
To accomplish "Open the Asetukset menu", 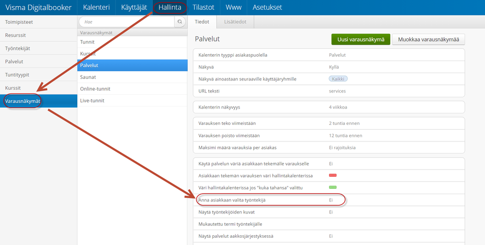I will click(x=267, y=7).
